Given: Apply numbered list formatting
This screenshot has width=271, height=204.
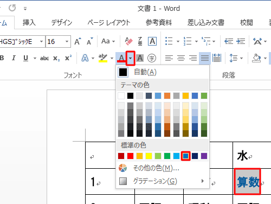Looking at the screenshot, I should click(188, 41).
